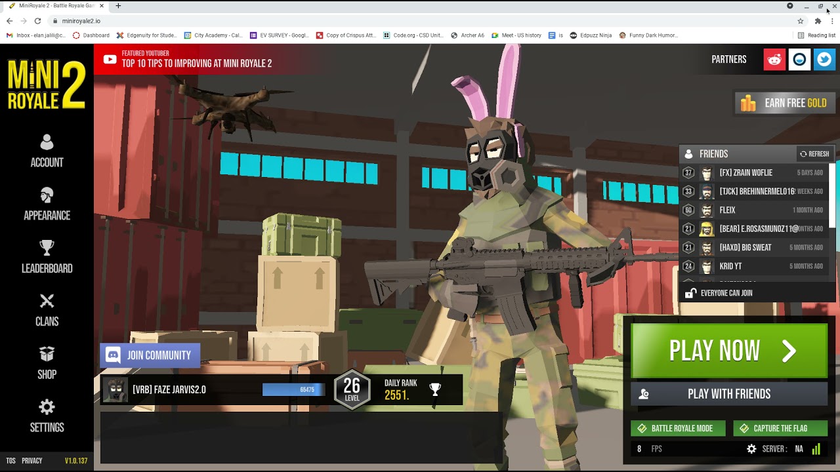Click the [VRB] FAZE JARVIS2.0 player name
Image resolution: width=840 pixels, height=472 pixels.
169,389
